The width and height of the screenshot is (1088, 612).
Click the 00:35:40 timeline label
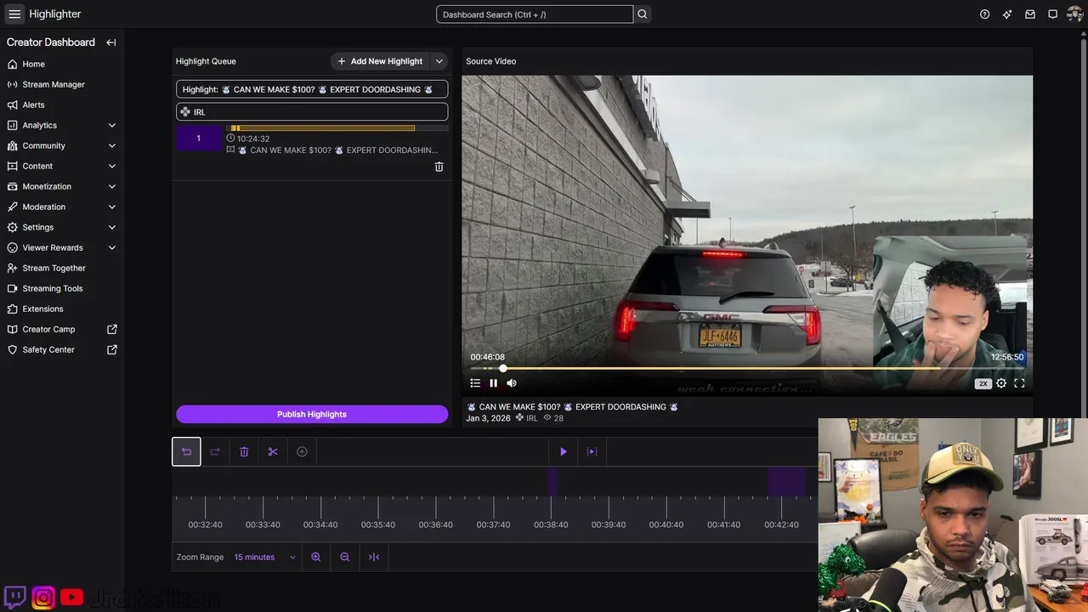(x=378, y=524)
